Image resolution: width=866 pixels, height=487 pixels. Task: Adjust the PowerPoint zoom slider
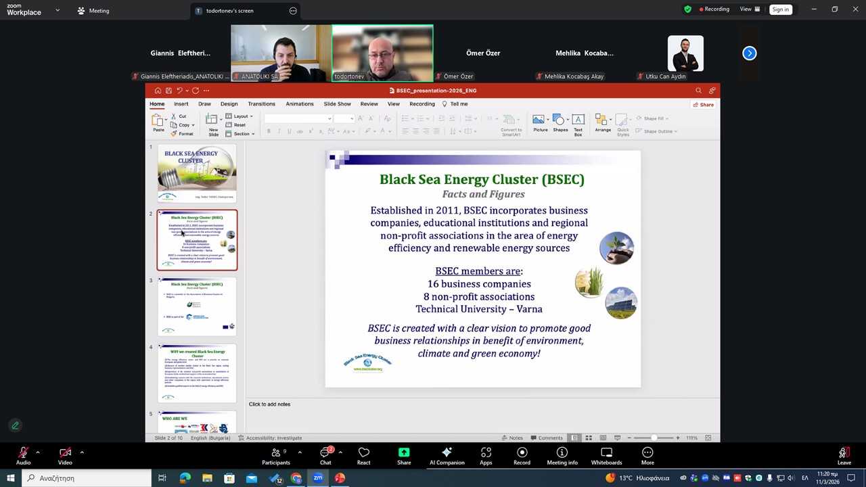click(x=654, y=438)
